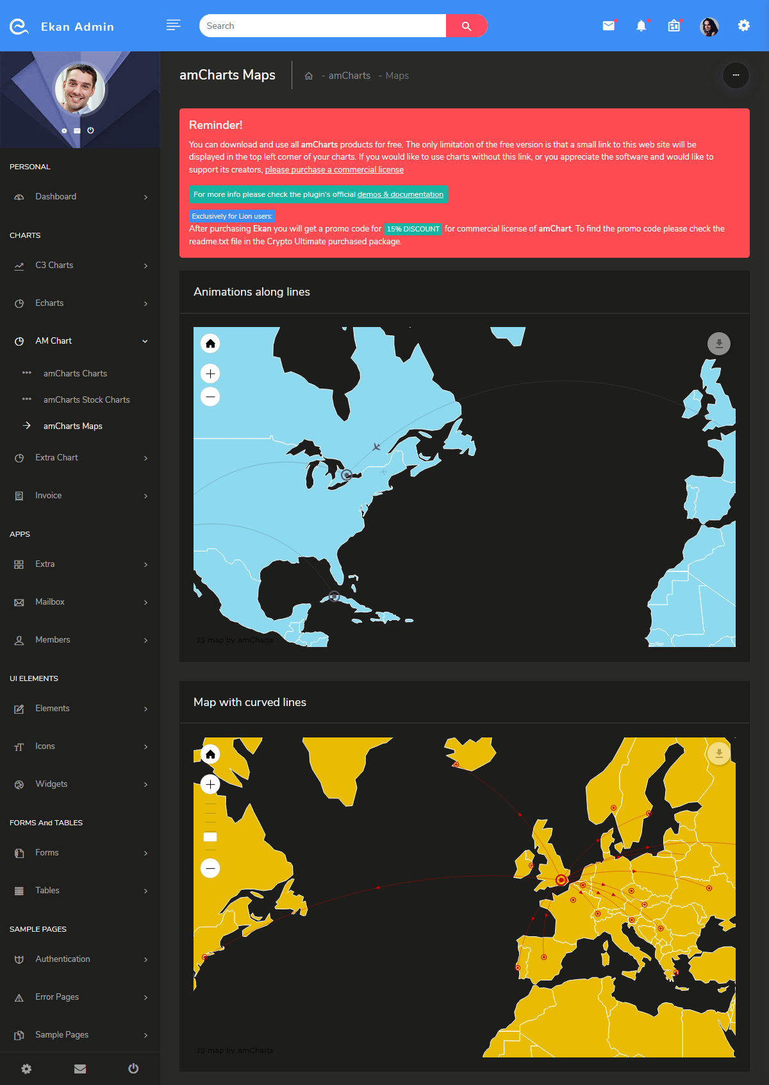This screenshot has width=769, height=1085.
Task: Expand the Extra apps sidebar menu
Action: pos(80,564)
